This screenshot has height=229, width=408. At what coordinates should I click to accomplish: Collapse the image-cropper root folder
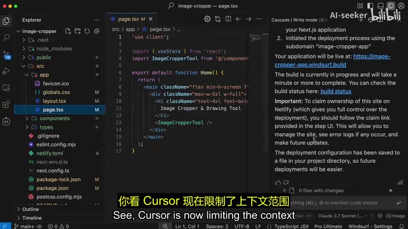[18, 31]
